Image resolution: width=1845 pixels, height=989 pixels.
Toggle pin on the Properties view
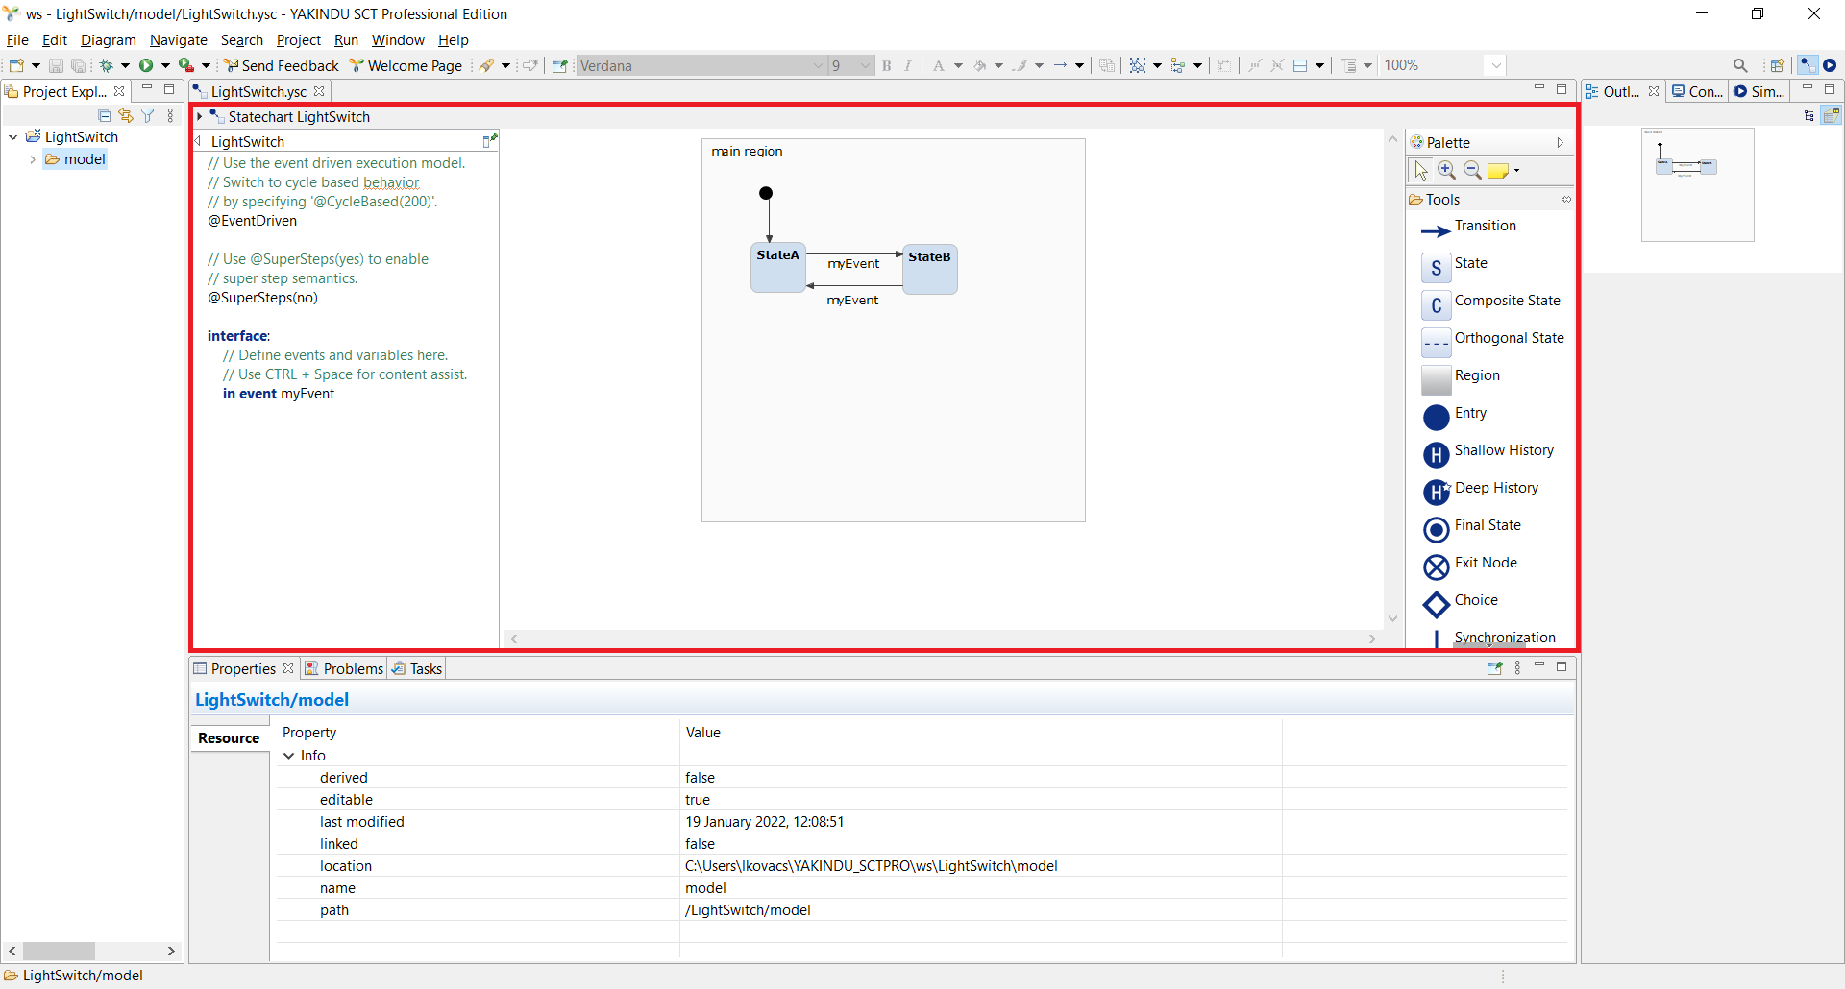click(x=1494, y=668)
